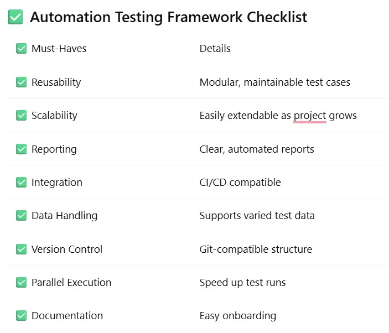Uncheck the Reusability checkbox

(x=22, y=82)
